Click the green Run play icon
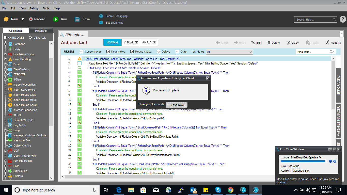The width and height of the screenshot is (347, 195). tap(56, 19)
